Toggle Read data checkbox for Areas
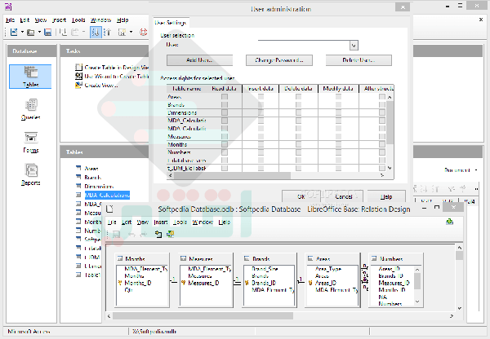This screenshot has width=490, height=339. tap(225, 97)
